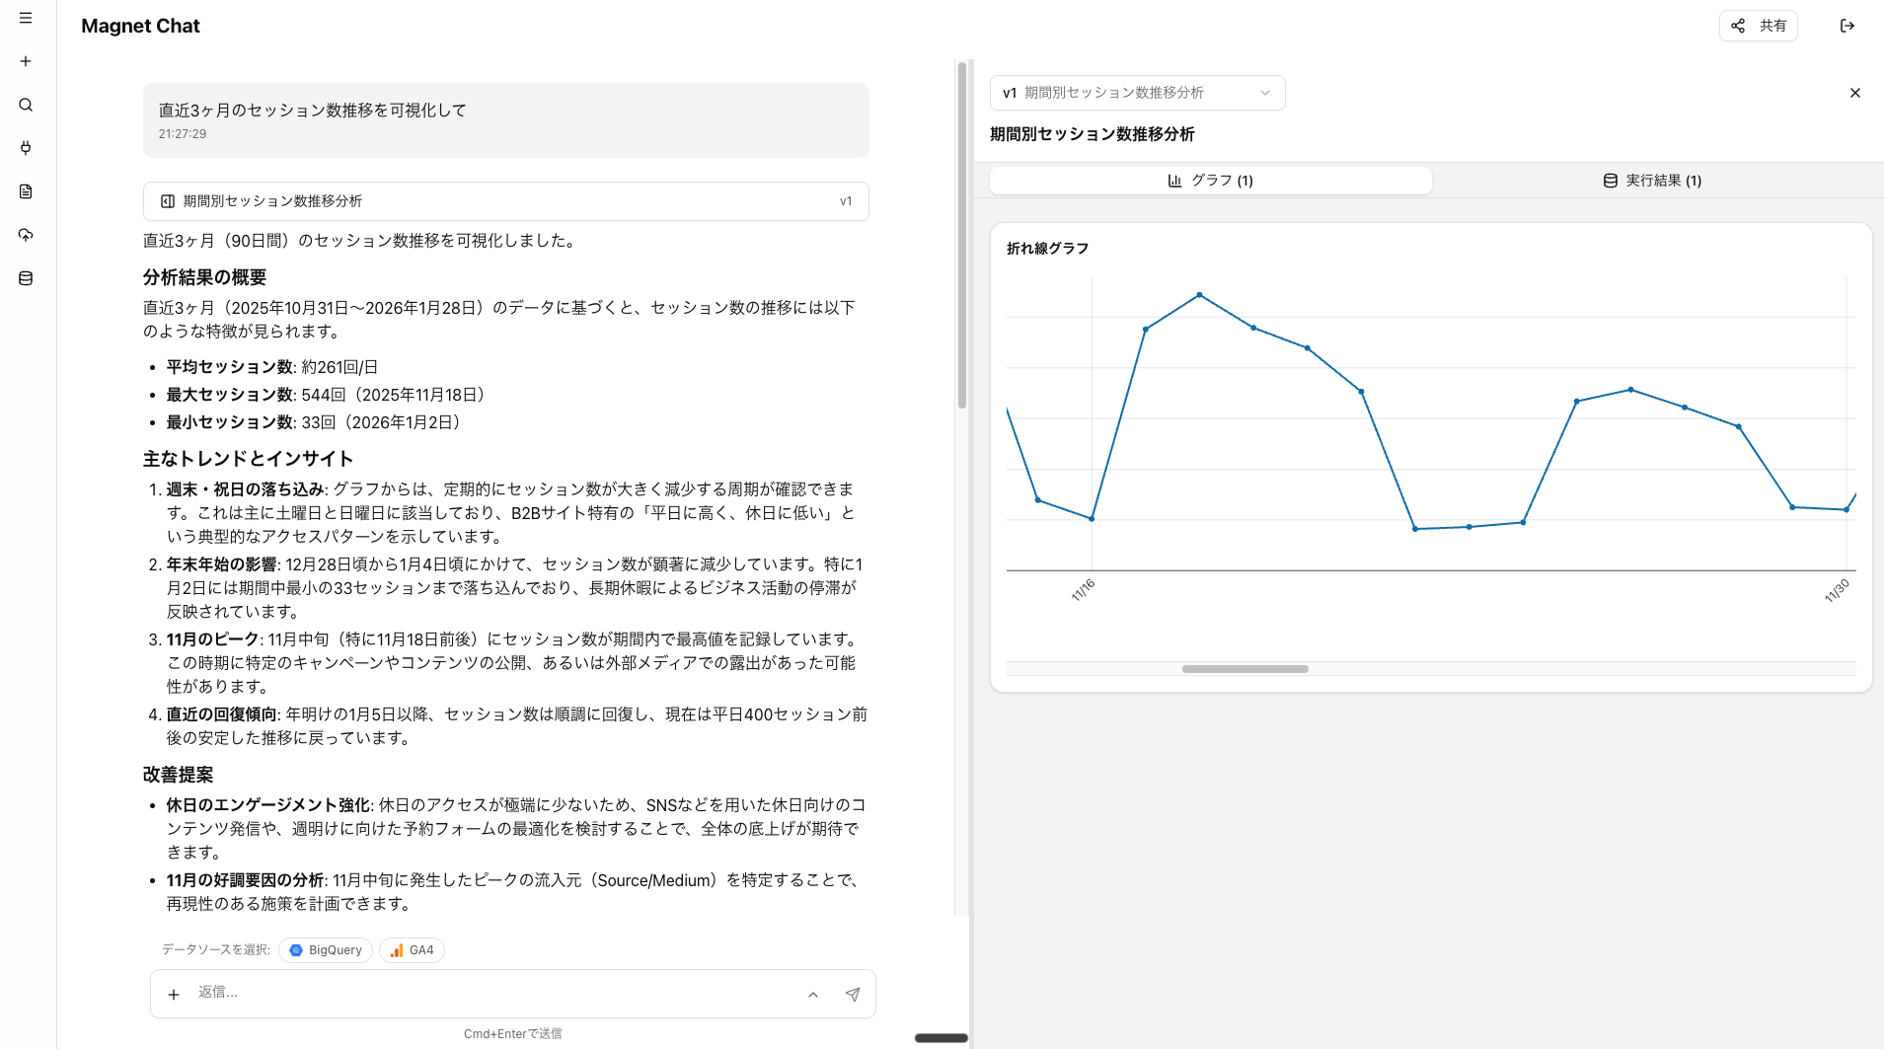Click the 期間別セッション数推移分析 panel title

click(1093, 134)
